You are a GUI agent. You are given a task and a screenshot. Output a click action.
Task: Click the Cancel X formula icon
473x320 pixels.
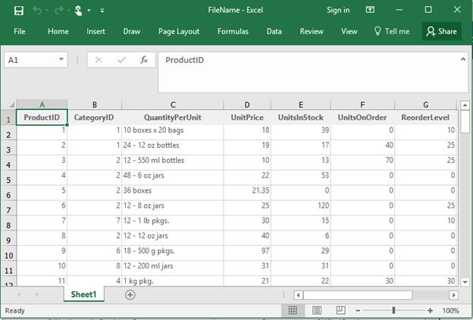(x=99, y=60)
